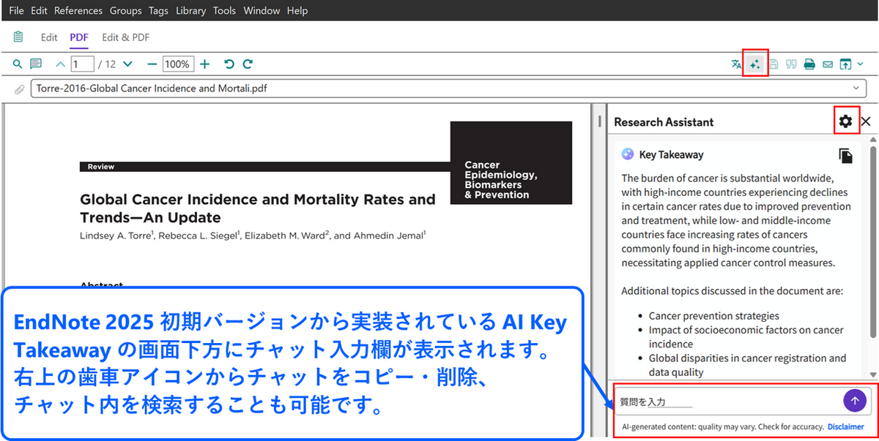Zoom in with the plus button
879x441 pixels.
coord(205,64)
